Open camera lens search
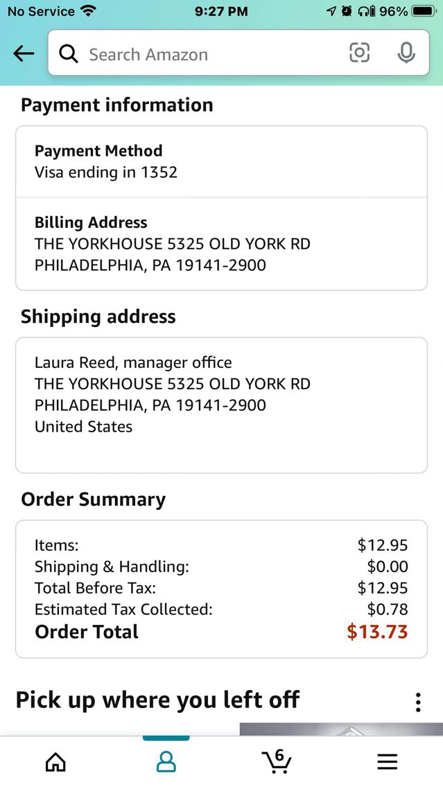 [x=359, y=53]
